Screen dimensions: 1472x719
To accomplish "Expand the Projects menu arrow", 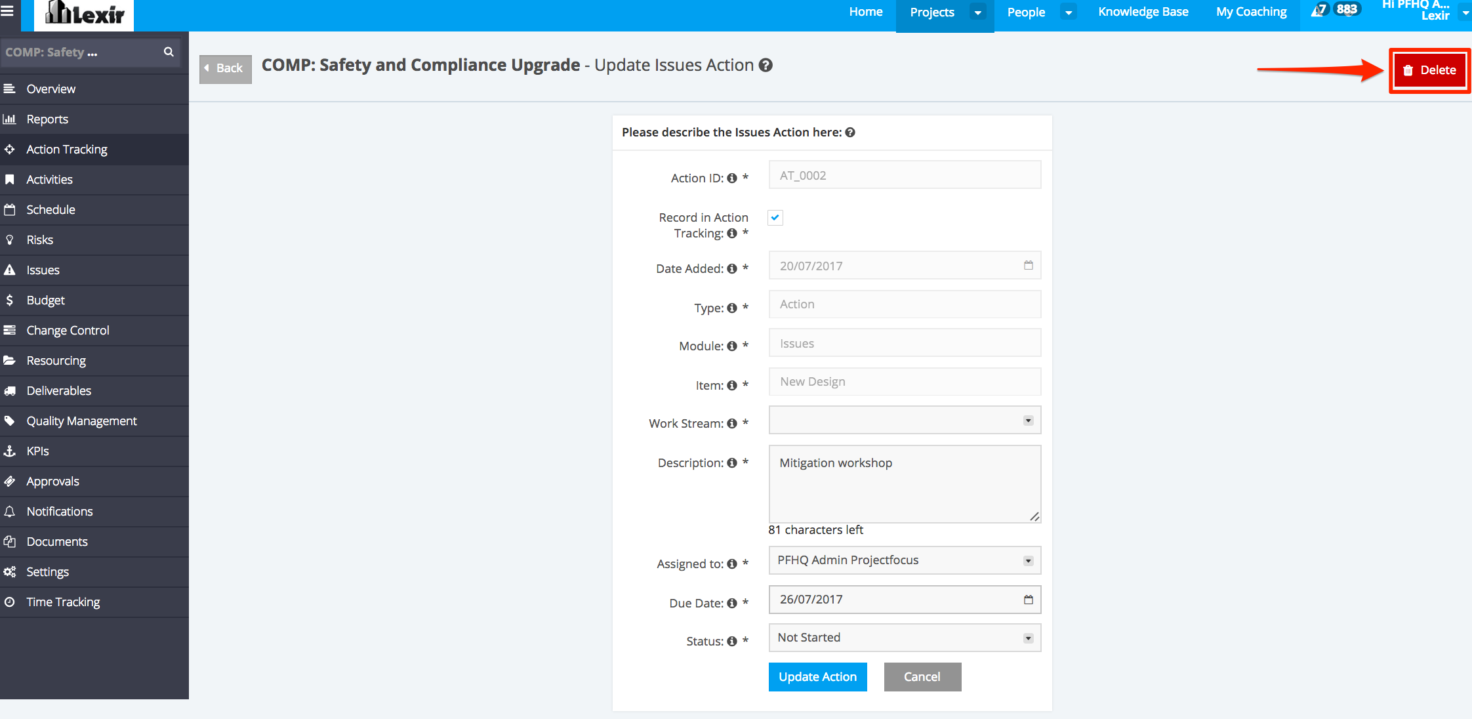I will click(978, 12).
